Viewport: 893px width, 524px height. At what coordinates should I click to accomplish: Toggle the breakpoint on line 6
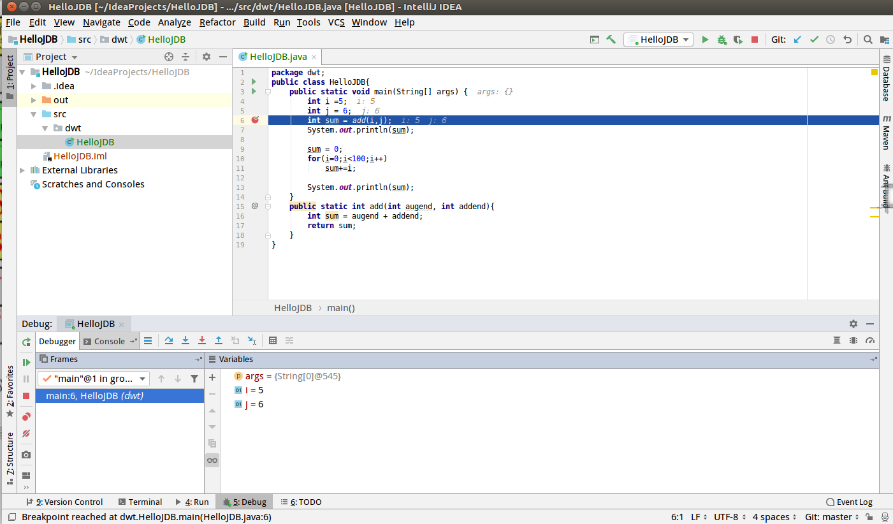(x=255, y=120)
